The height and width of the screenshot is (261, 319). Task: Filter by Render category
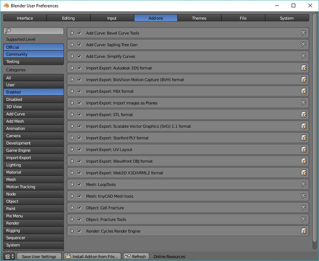[33, 223]
